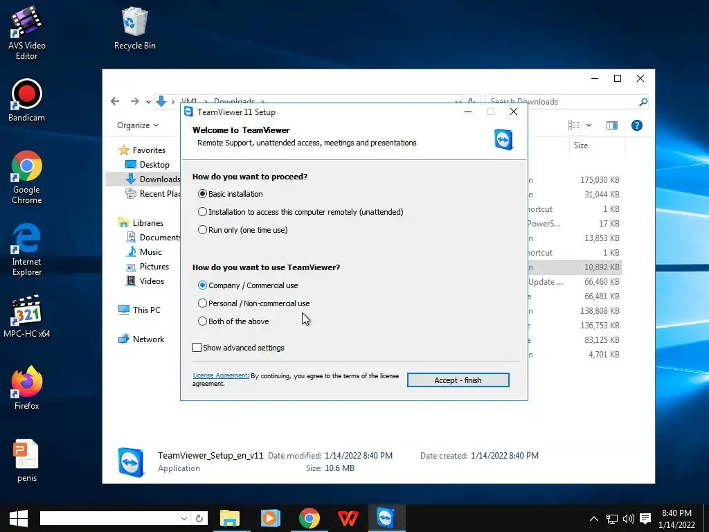Toggle the preview pane in Explorer
This screenshot has width=709, height=532.
612,125
